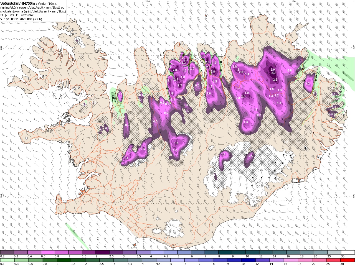Click the 20W longitude label
The width and height of the screenshot is (355, 266).
click(x=148, y=1)
